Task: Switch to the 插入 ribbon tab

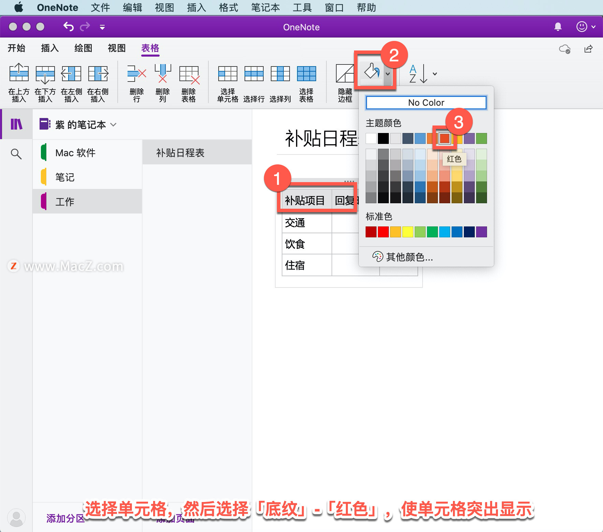Action: point(50,48)
